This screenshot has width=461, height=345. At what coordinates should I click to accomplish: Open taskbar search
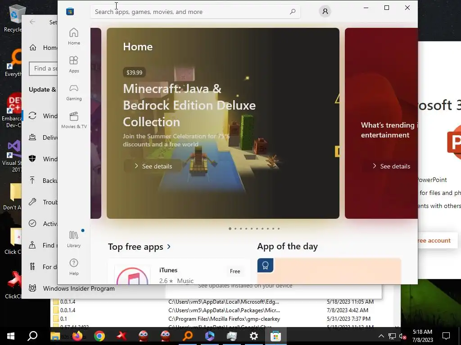32,336
